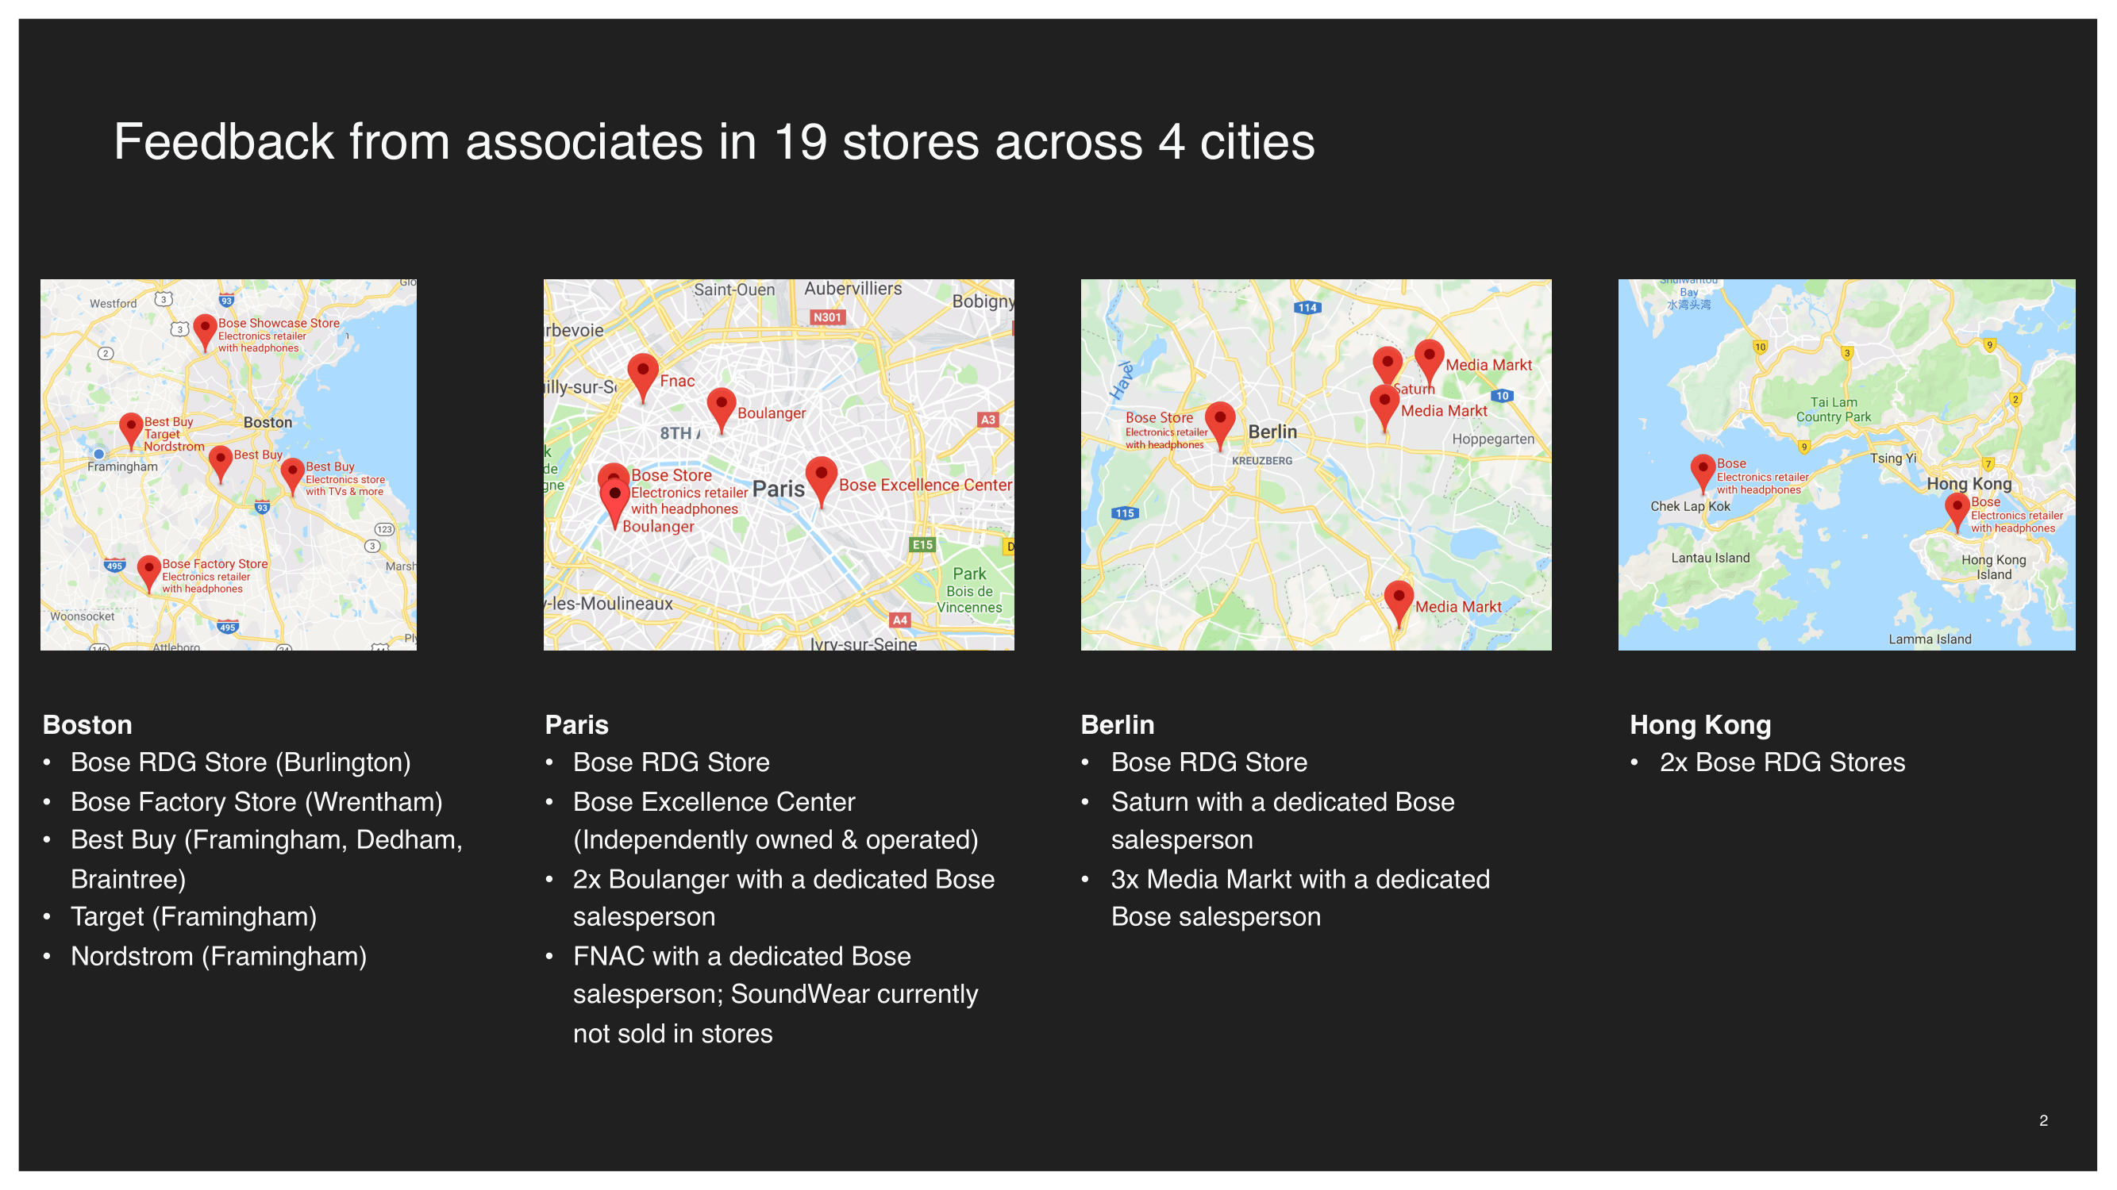Click bullet '2x Boulanger with a dedicated Bose salesperson'
The width and height of the screenshot is (2117, 1190).
[x=784, y=899]
